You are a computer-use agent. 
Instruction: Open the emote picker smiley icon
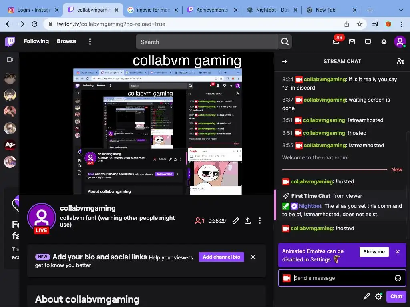(x=398, y=278)
